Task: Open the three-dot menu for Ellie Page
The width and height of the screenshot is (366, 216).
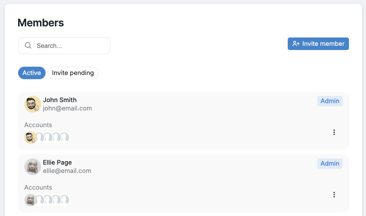Action: click(334, 194)
